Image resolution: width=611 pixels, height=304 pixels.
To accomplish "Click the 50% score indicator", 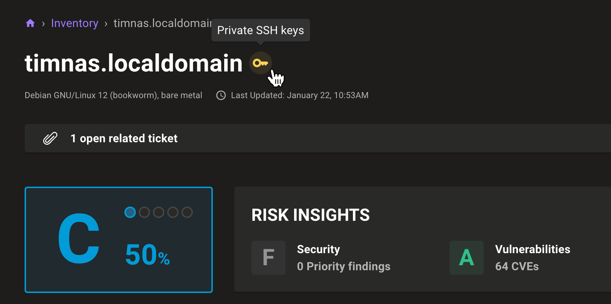I will coord(147,254).
